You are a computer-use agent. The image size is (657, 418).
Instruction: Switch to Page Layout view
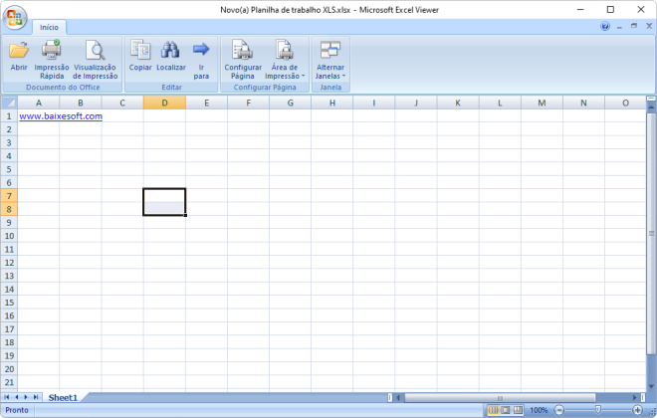coord(506,410)
